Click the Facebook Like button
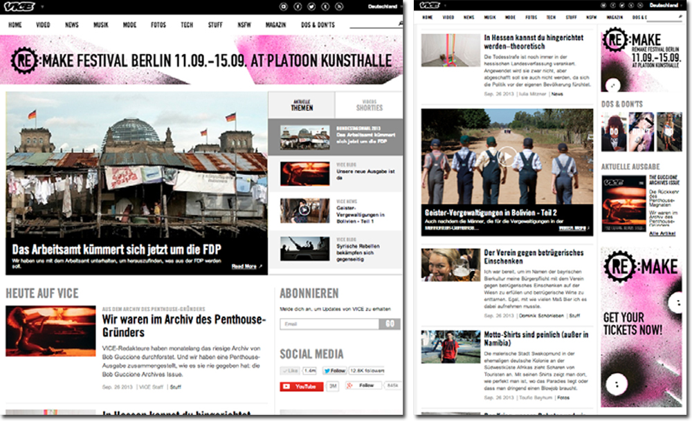Screen dimensions: 692x421 291,371
